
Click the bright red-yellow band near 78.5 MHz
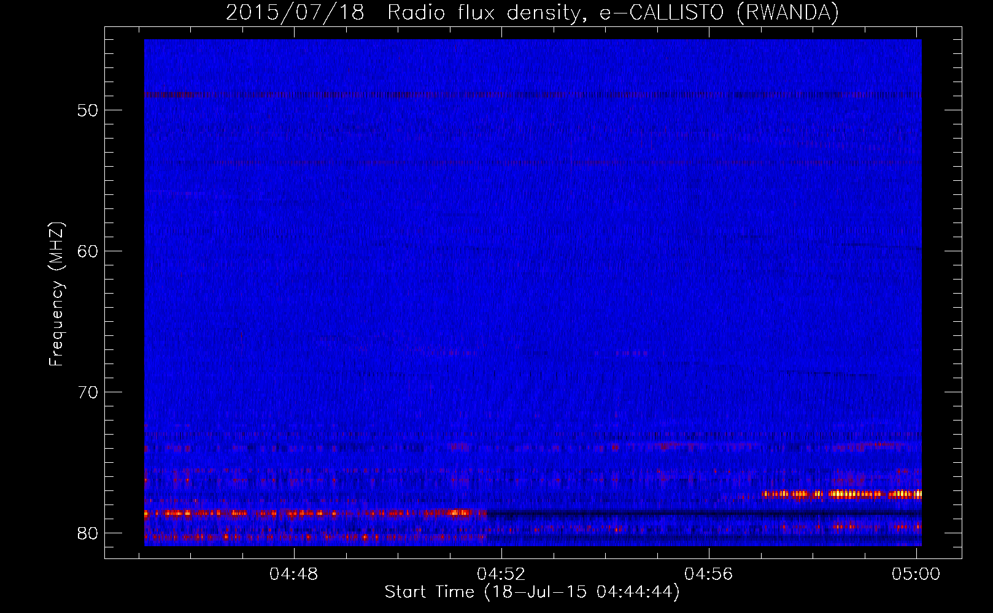coord(315,512)
